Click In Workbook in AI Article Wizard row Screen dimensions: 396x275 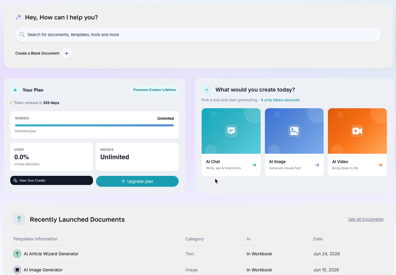259,254
